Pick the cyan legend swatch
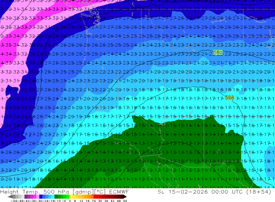275x202 pixels. [53, 196]
